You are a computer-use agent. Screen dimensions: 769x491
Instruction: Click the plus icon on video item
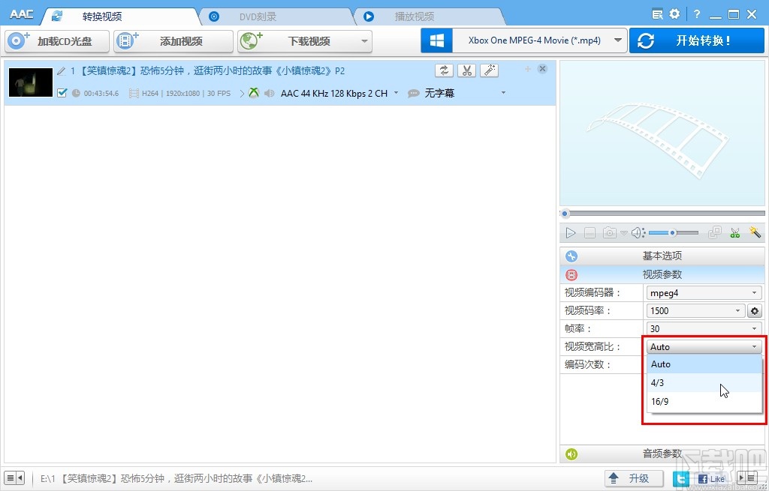(x=528, y=69)
